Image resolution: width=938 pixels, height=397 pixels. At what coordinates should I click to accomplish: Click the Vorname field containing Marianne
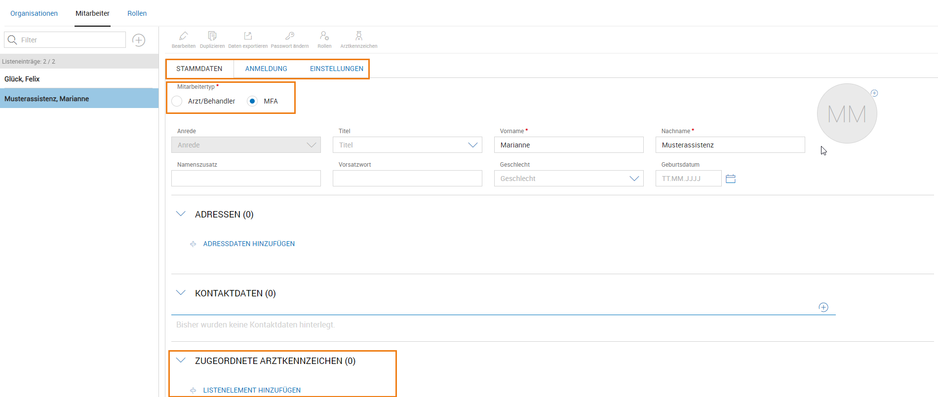click(569, 145)
